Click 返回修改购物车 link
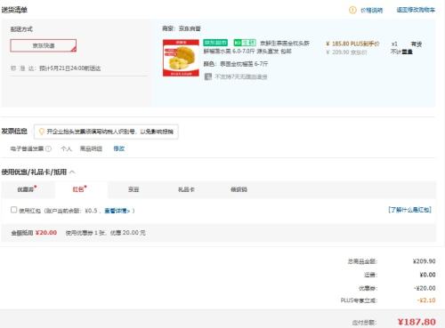 point(416,10)
